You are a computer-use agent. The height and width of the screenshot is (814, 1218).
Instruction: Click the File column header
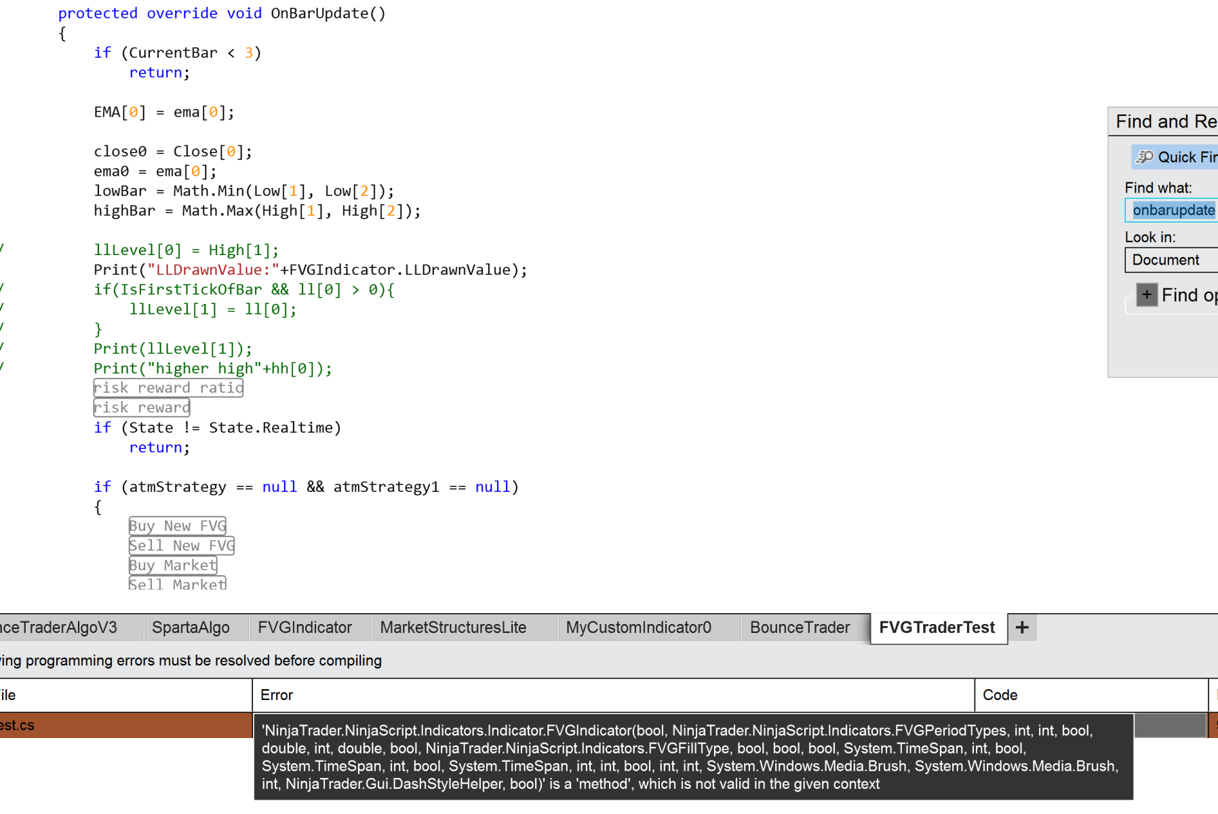[126, 695]
